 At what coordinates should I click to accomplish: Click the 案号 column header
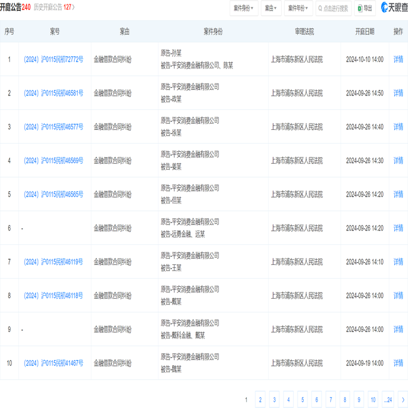point(55,31)
